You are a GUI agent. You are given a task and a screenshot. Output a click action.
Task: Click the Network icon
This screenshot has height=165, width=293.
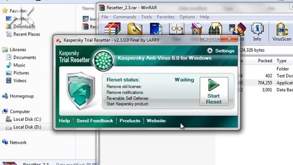(x=5, y=142)
